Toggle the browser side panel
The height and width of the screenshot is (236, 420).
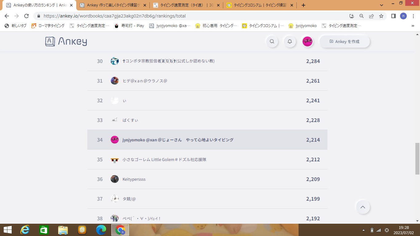393,16
